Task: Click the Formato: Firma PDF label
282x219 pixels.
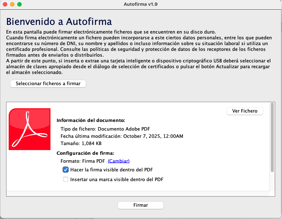Action: coord(83,161)
